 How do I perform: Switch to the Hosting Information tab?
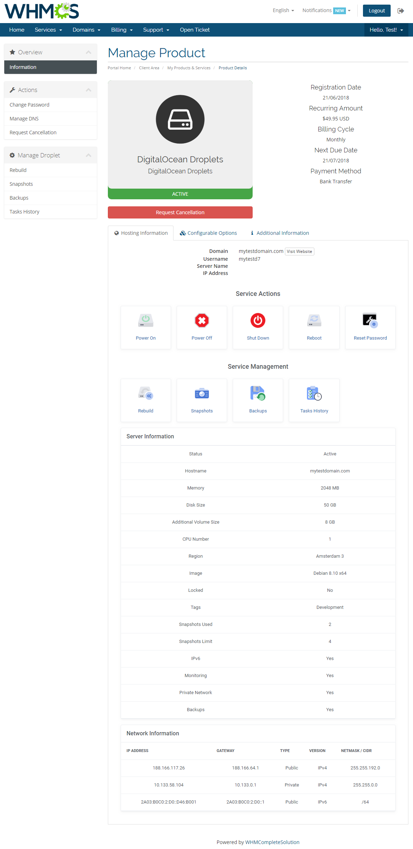pyautogui.click(x=141, y=233)
